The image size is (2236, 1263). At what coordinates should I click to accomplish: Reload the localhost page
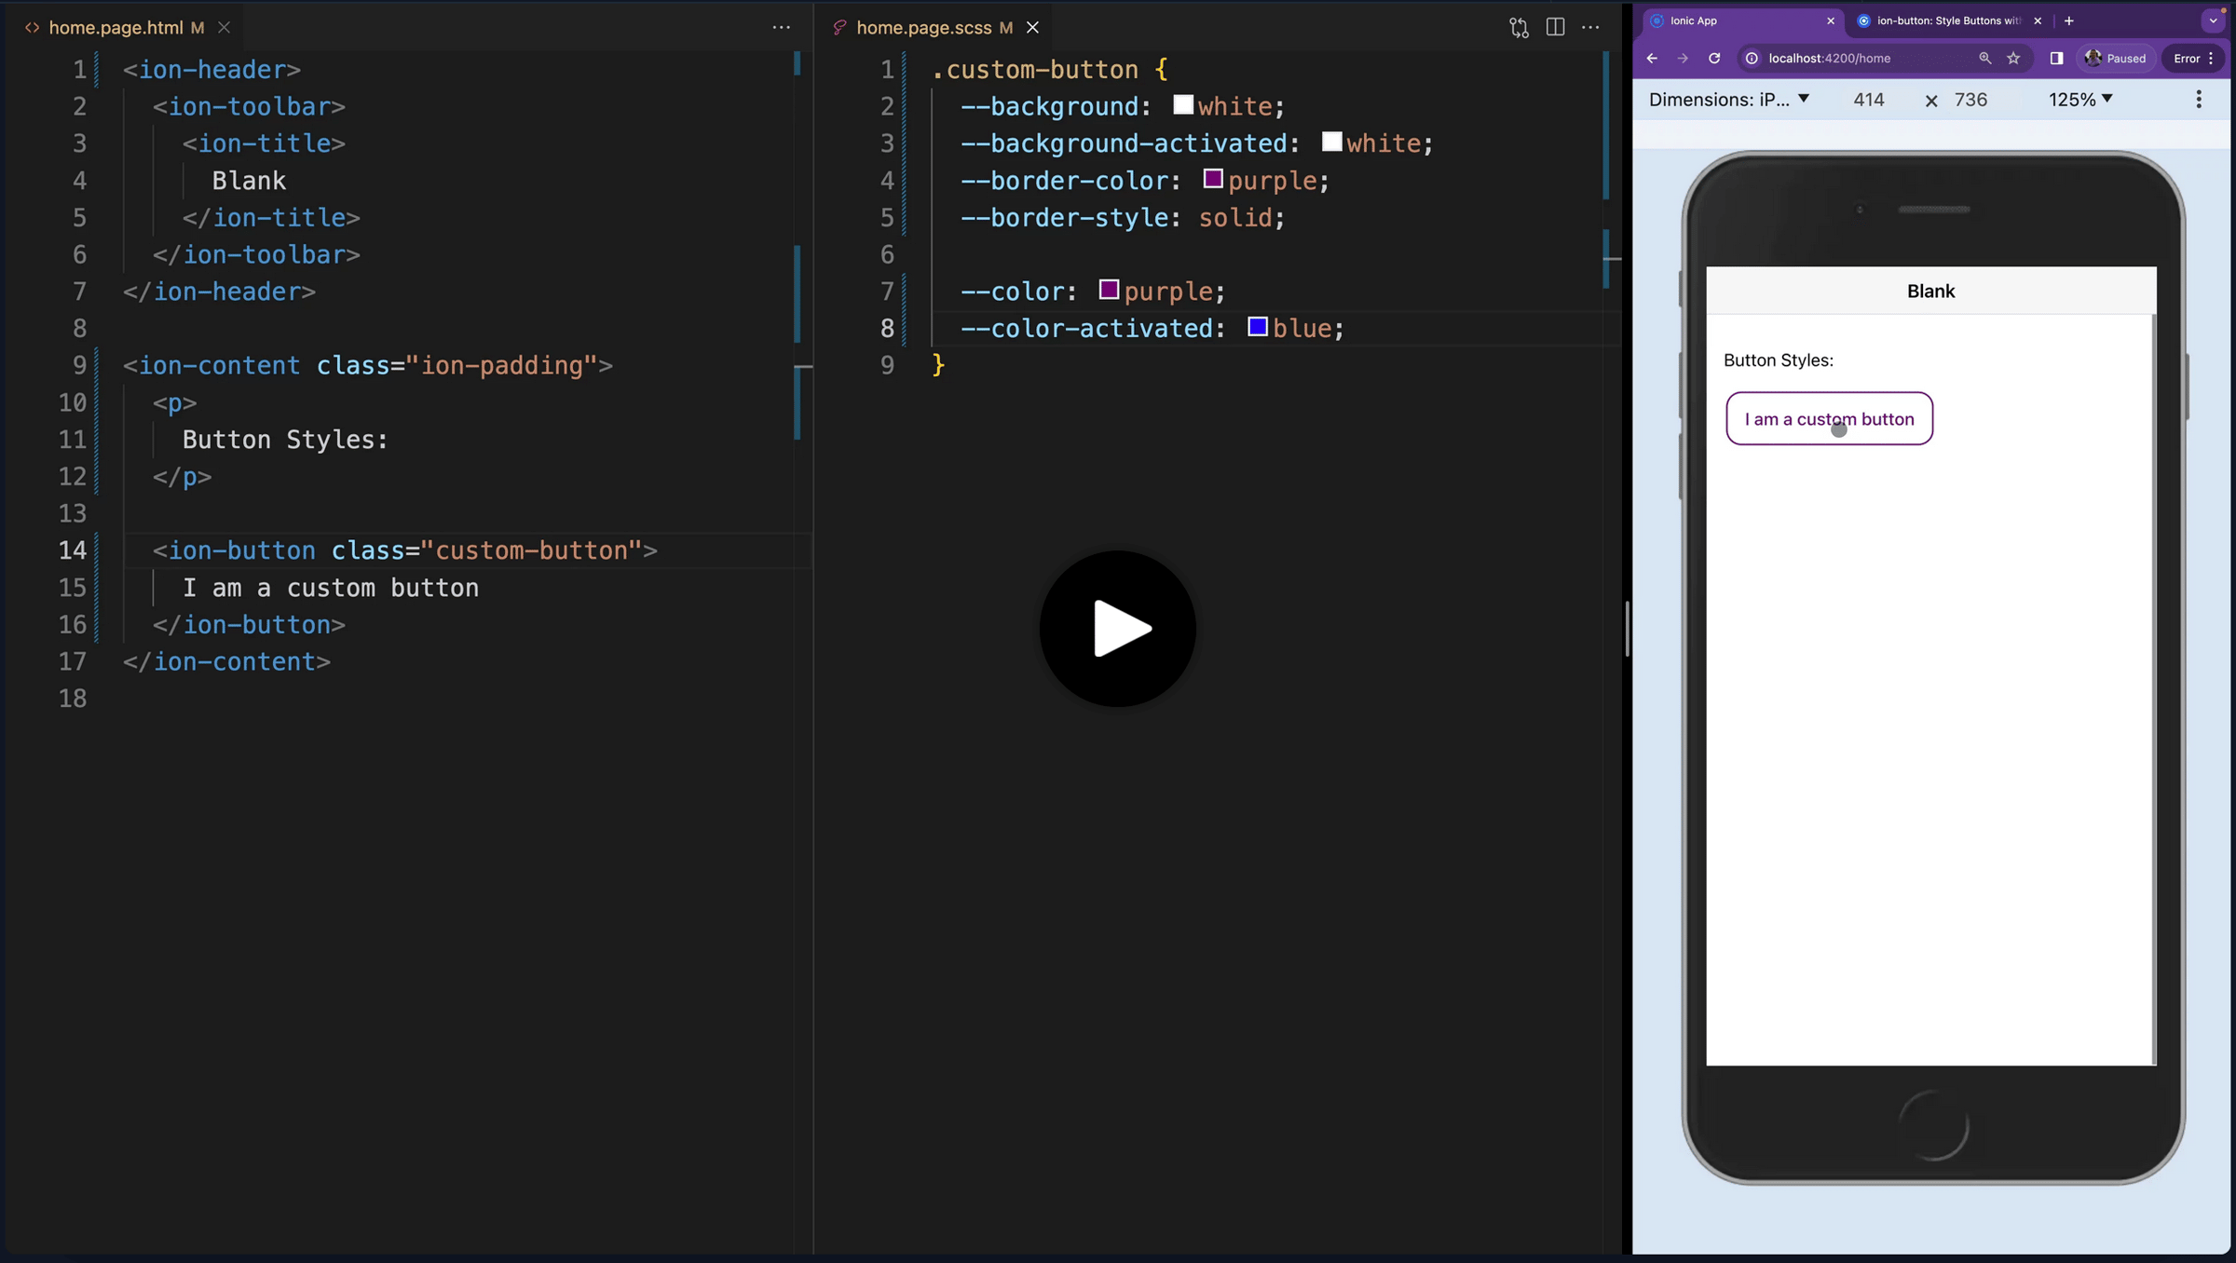click(1713, 58)
